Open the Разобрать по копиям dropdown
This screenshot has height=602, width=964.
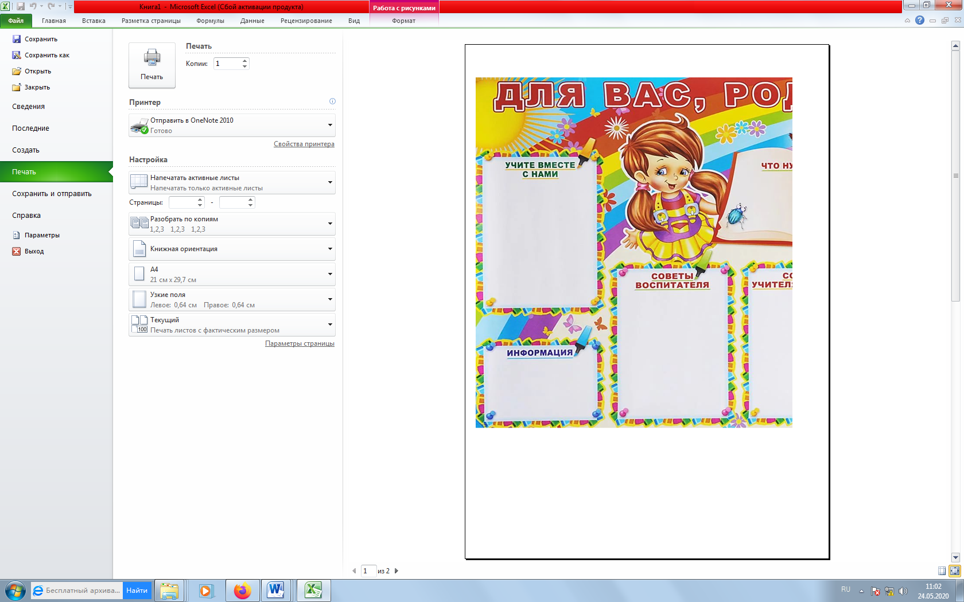(232, 224)
